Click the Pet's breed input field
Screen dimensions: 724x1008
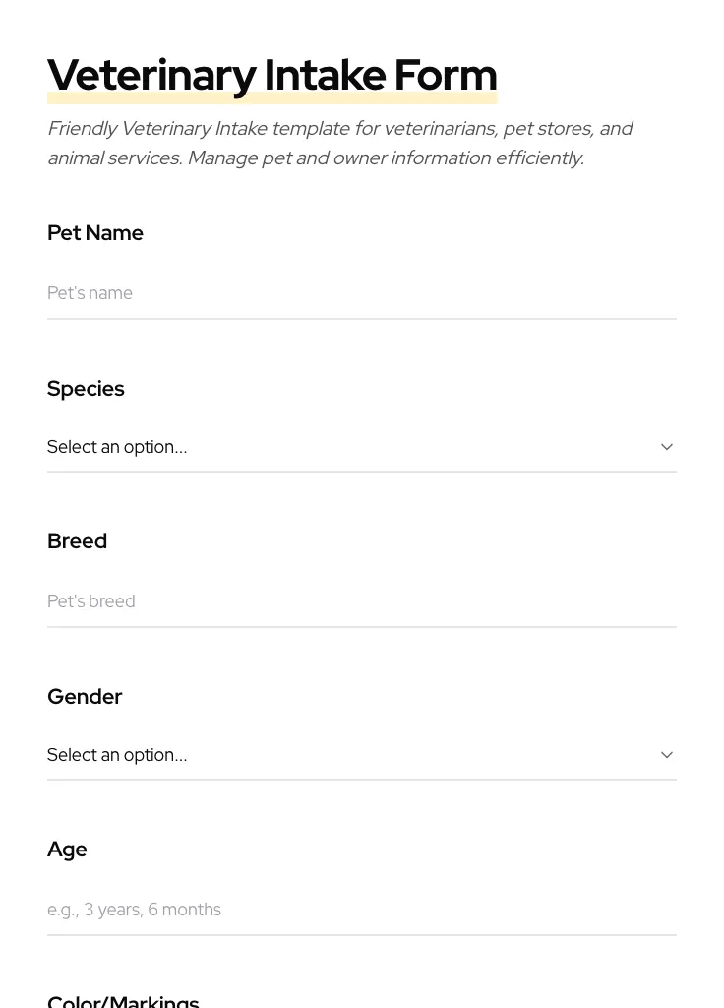(x=362, y=601)
